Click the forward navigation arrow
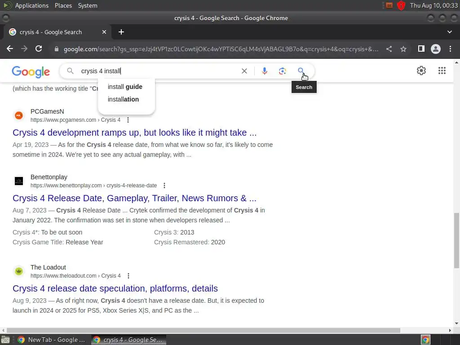This screenshot has height=345, width=460. (x=24, y=49)
